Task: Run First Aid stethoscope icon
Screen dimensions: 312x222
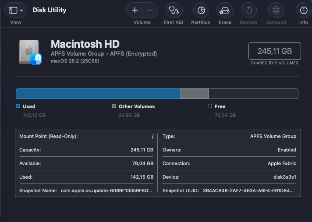Action: coord(174,10)
